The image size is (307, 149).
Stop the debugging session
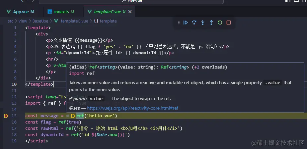coord(228,23)
